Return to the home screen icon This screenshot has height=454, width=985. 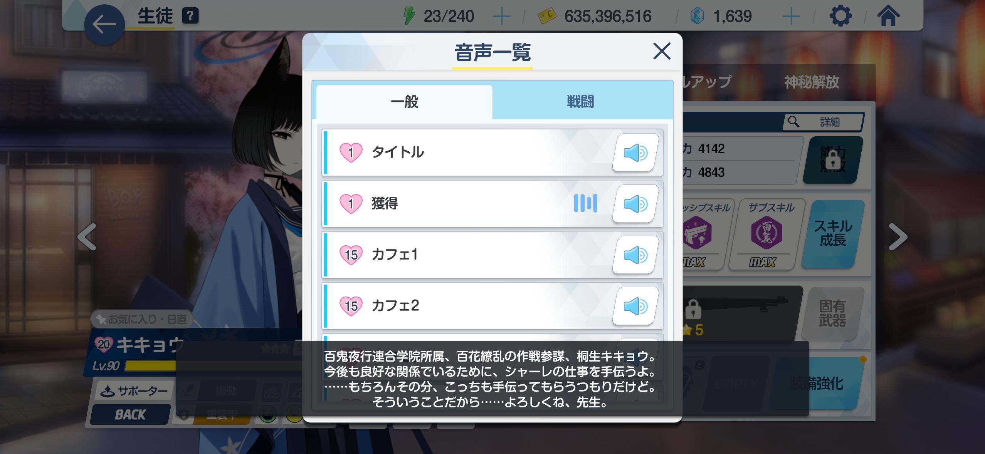(x=888, y=16)
